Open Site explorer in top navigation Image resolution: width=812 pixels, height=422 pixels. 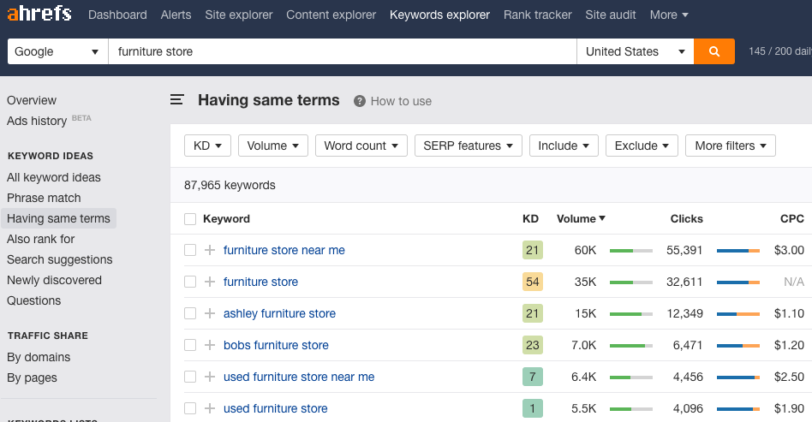pos(239,15)
